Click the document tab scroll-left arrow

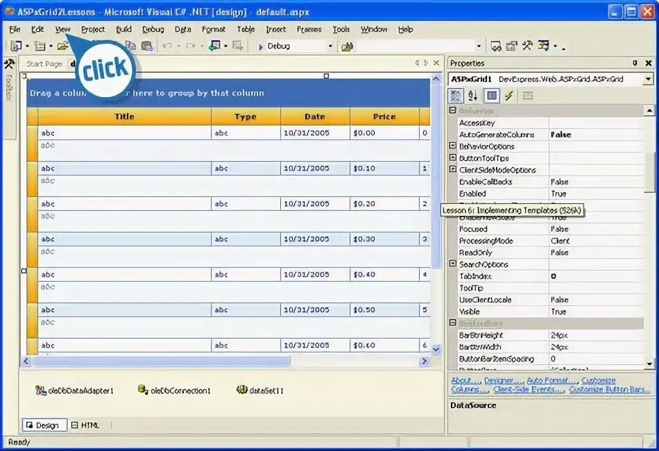[417, 63]
